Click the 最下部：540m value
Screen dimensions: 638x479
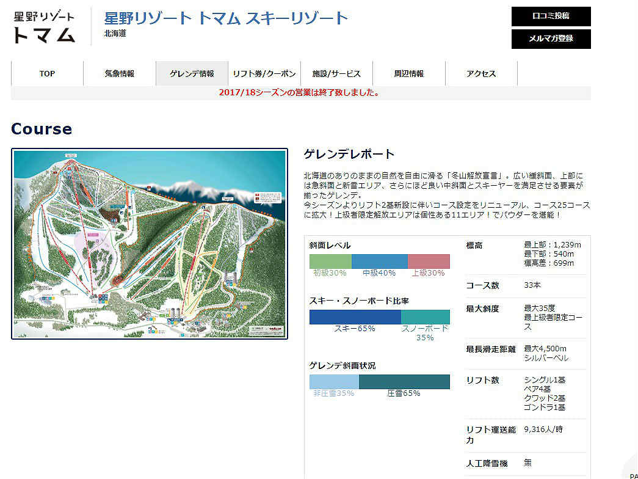pos(548,254)
